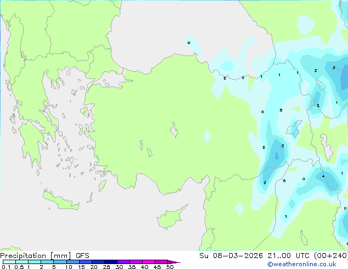Viewport: 348px width, 269px height.
Task: Click the "Precipitation [mm]" title text
Action: (36, 256)
